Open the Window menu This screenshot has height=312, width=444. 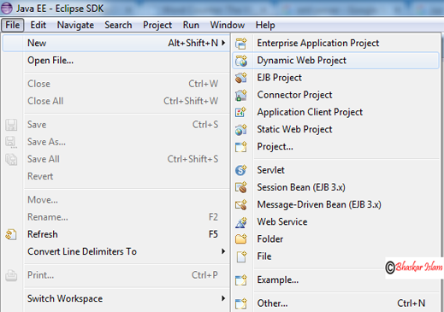[228, 25]
